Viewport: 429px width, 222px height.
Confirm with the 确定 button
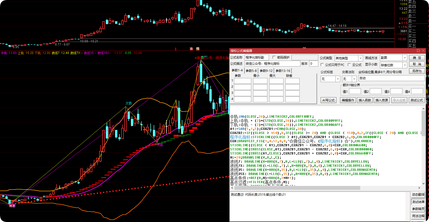coord(417,58)
